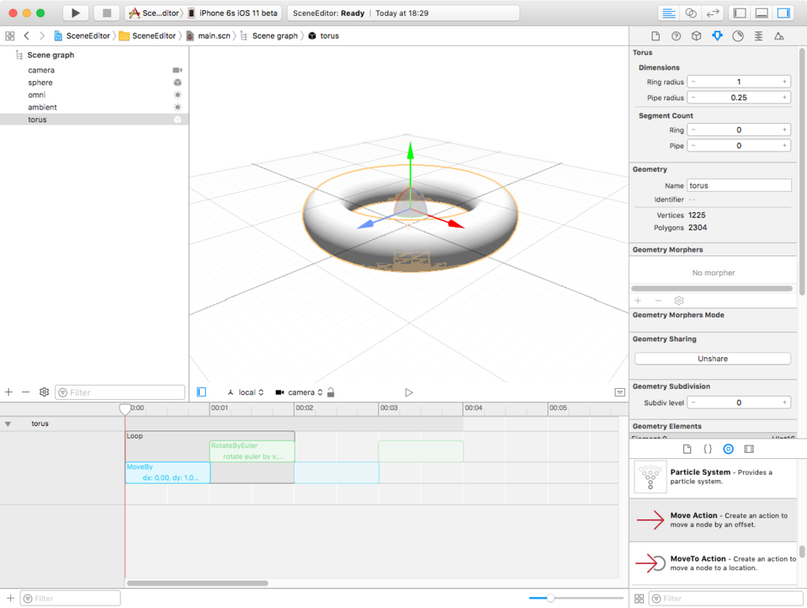Edit the geometry Name field

click(739, 185)
